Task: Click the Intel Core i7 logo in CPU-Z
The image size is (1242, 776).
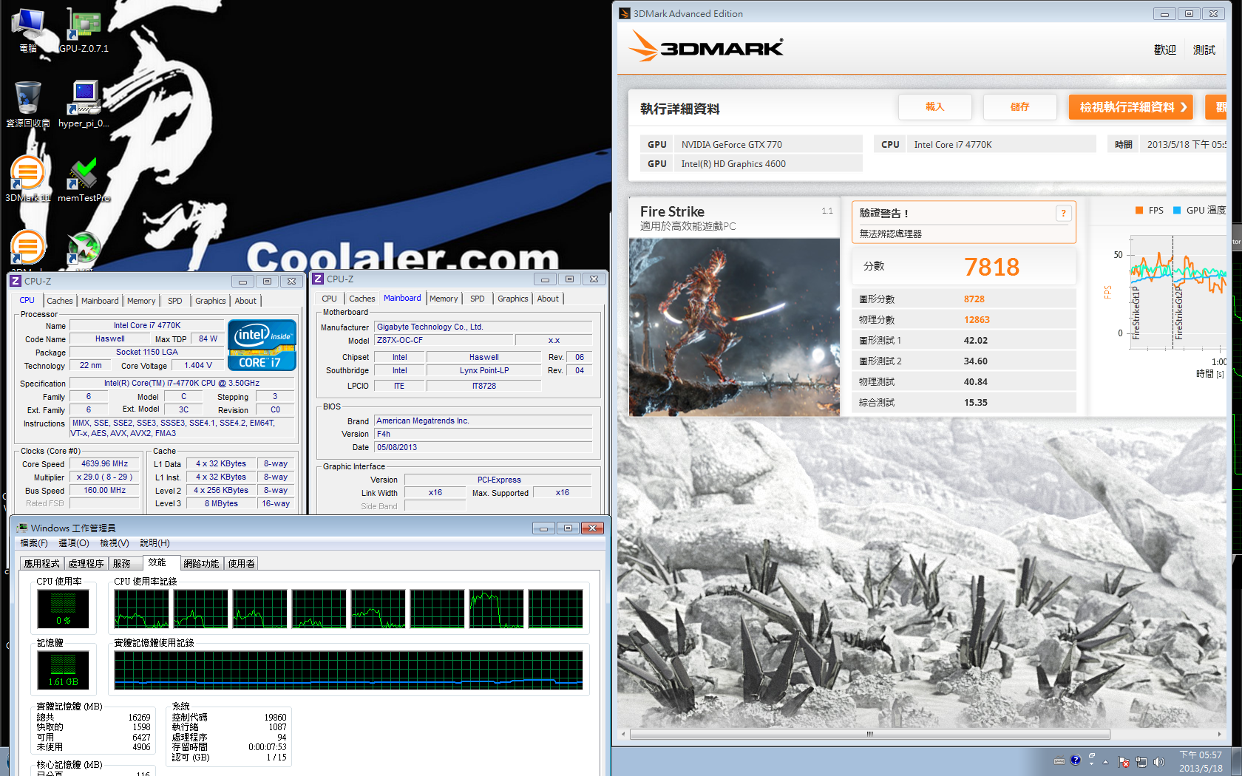Action: [262, 344]
